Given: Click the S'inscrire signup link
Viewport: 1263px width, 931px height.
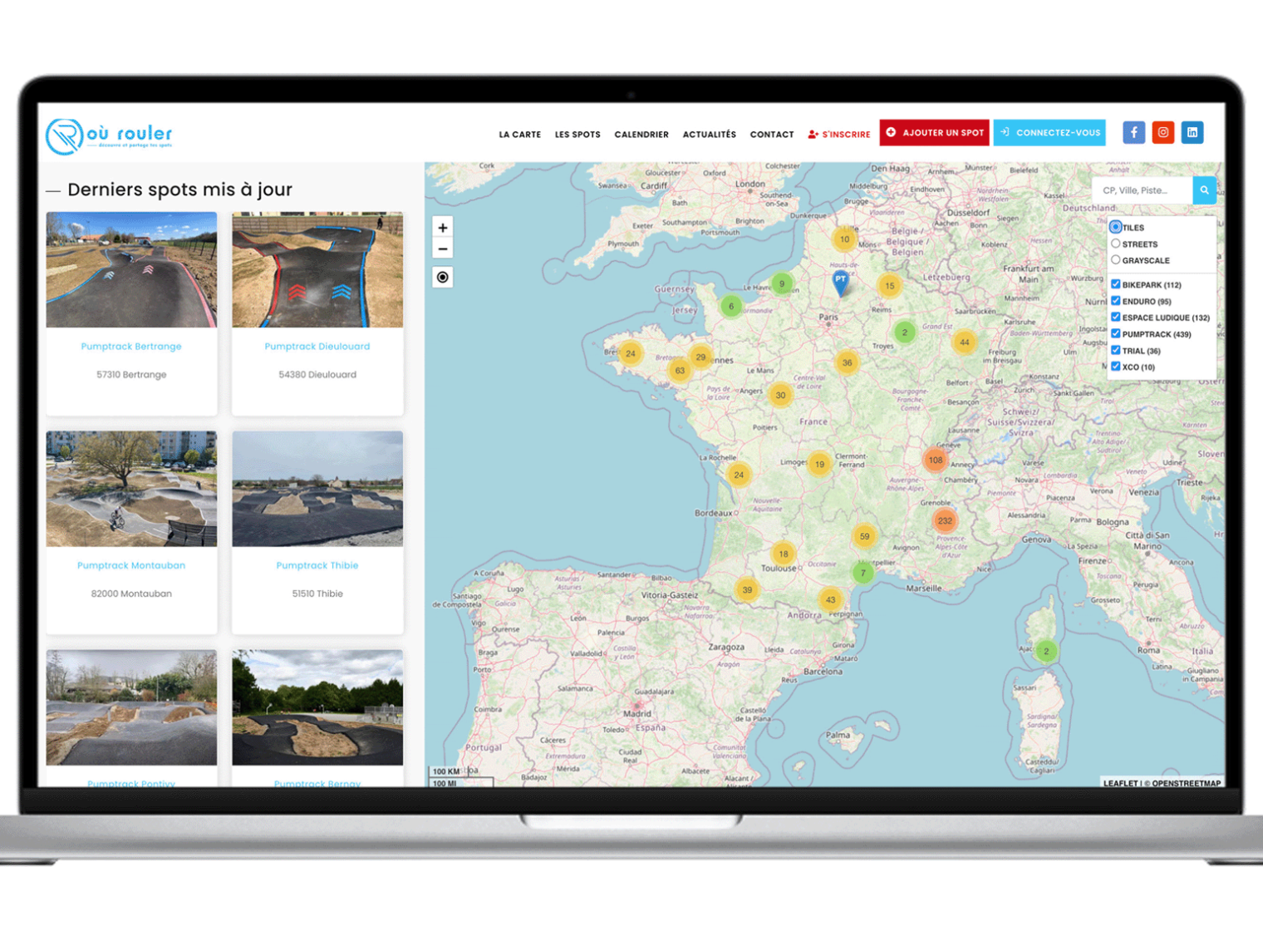Looking at the screenshot, I should pyautogui.click(x=839, y=135).
